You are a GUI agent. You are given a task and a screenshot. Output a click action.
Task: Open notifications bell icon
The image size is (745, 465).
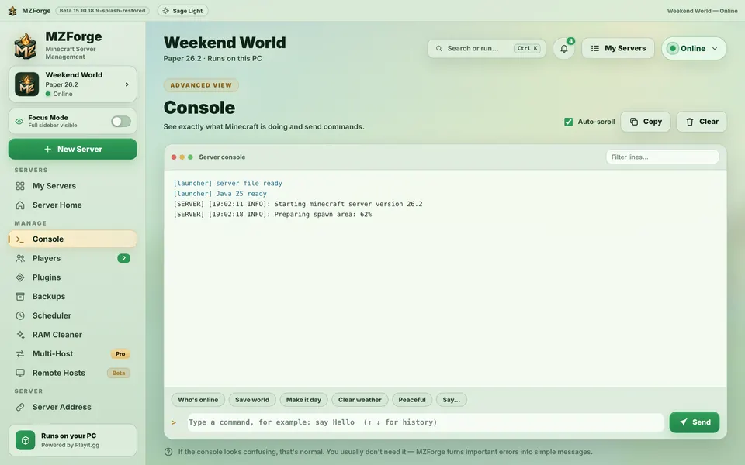(564, 48)
